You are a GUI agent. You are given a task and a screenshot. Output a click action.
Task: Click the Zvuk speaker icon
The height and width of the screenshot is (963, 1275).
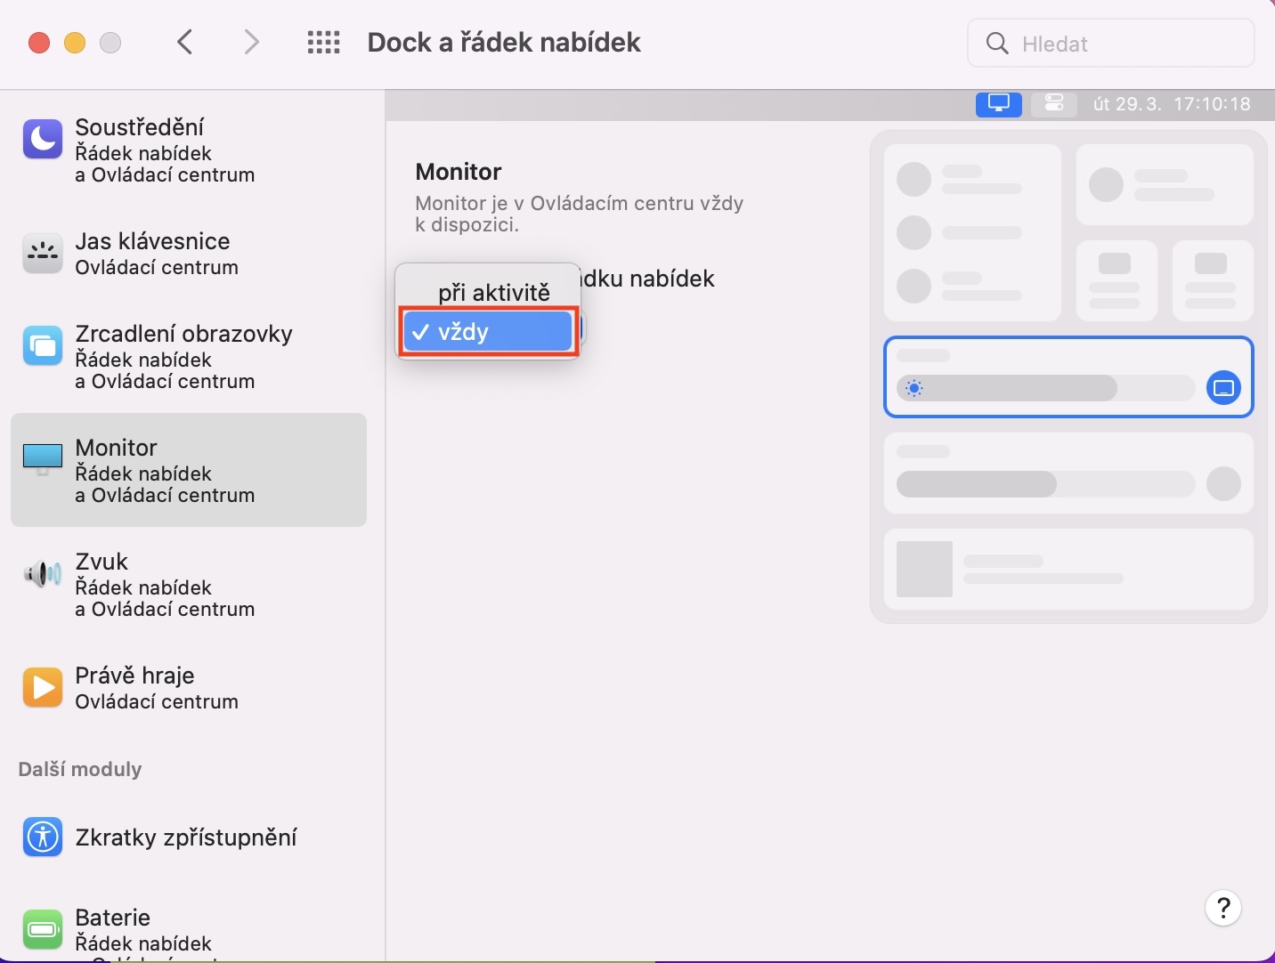pyautogui.click(x=43, y=574)
